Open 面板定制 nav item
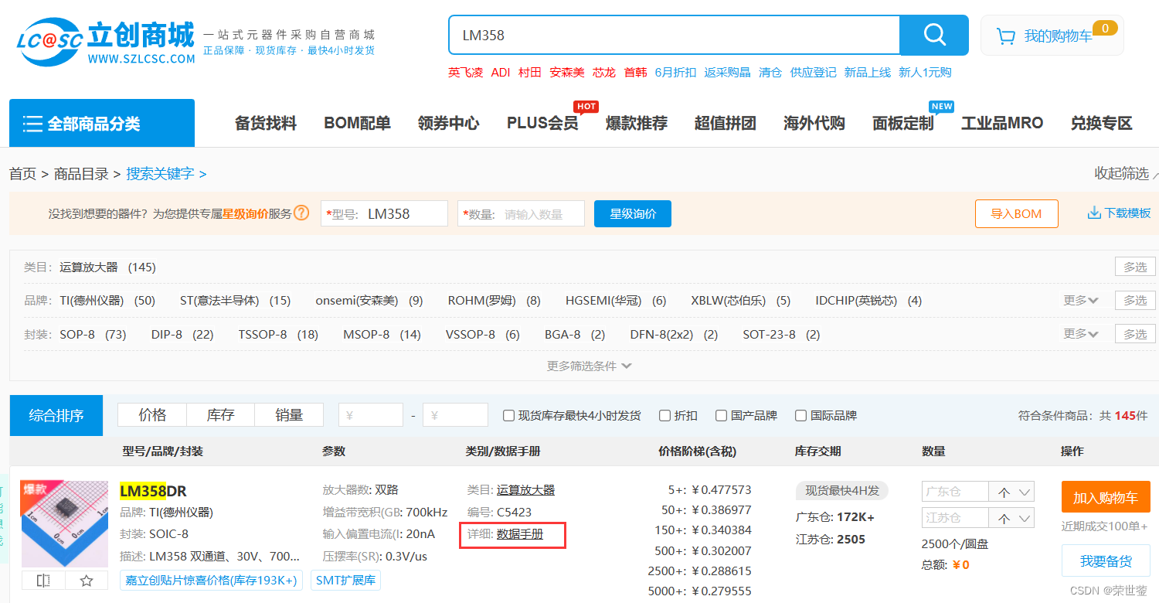 coord(903,124)
